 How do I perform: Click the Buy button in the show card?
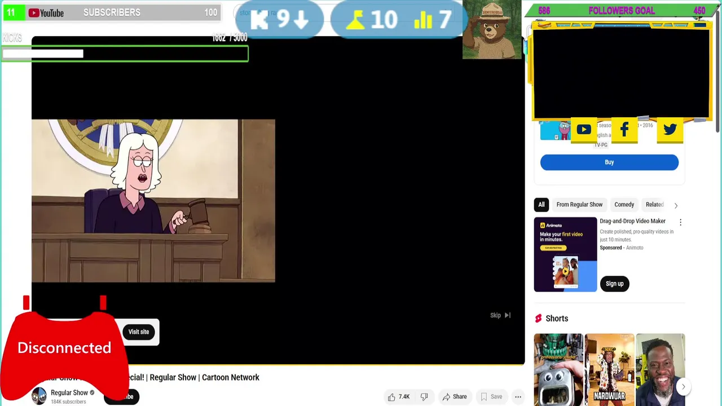[x=609, y=162]
